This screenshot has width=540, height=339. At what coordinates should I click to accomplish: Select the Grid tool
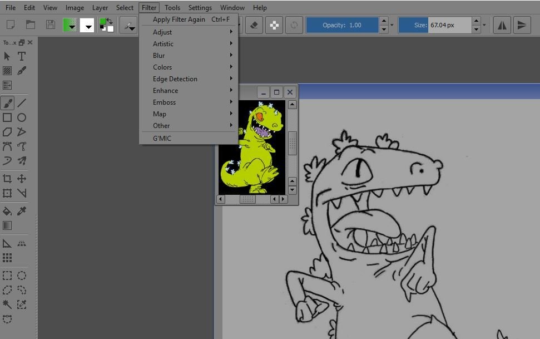pyautogui.click(x=7, y=258)
